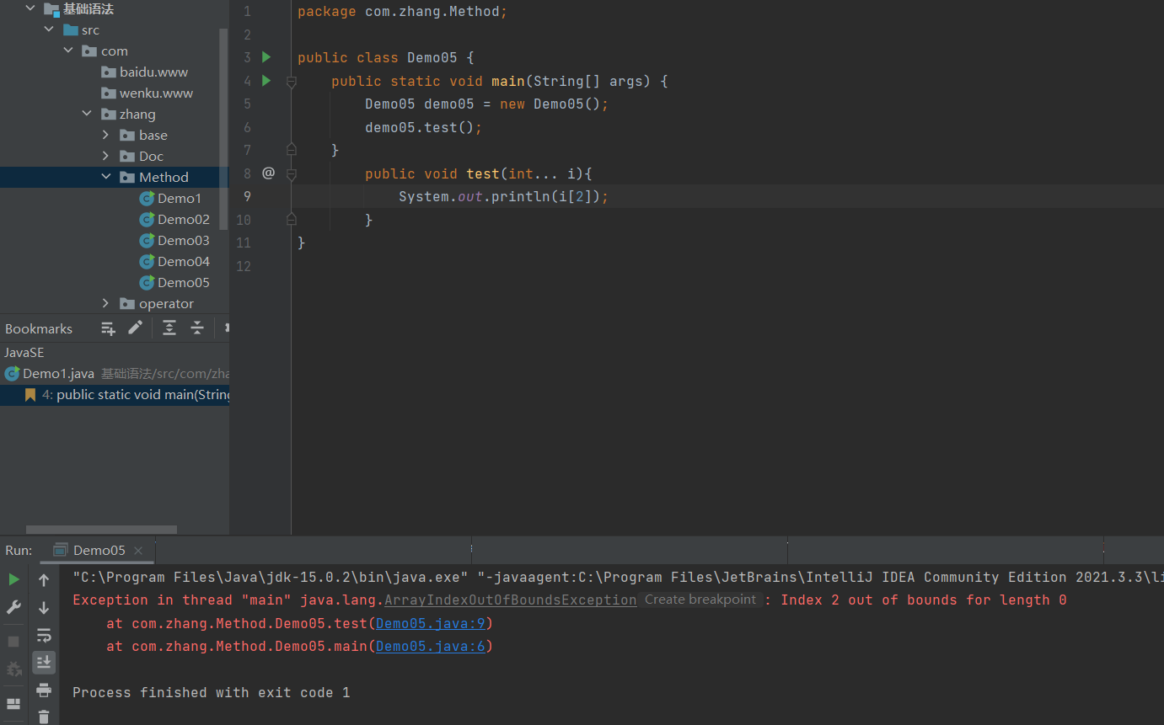Expand the Doc package node

105,156
